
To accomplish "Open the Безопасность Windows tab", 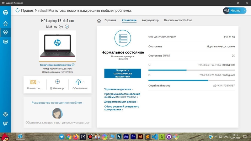I will (178, 20).
